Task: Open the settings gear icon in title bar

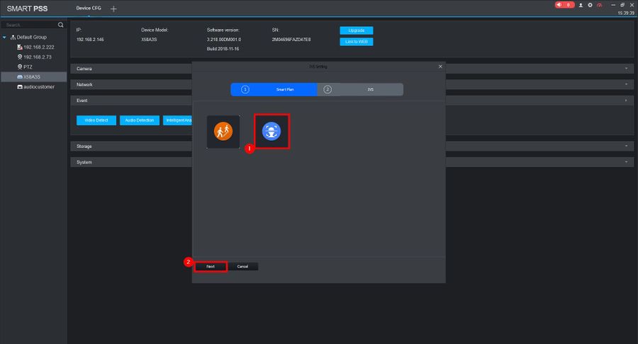Action: (590, 5)
